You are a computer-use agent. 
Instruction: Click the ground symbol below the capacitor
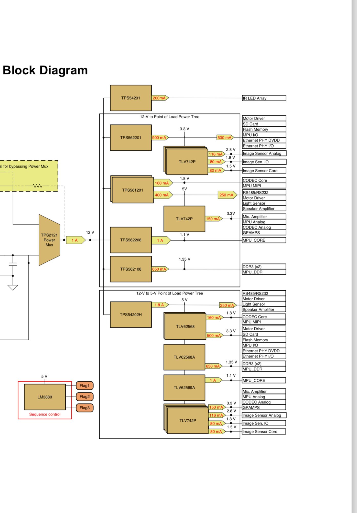point(13,288)
